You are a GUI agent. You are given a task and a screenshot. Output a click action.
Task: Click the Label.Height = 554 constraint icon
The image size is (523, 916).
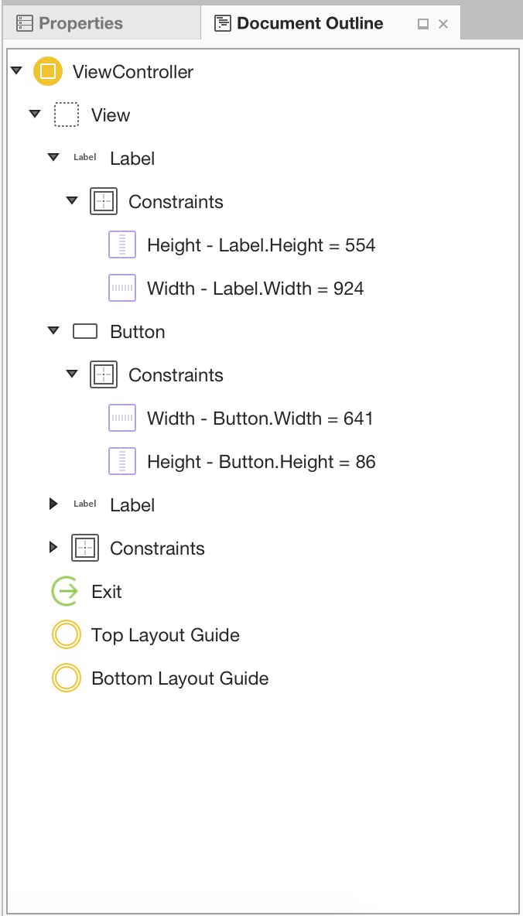[x=122, y=245]
